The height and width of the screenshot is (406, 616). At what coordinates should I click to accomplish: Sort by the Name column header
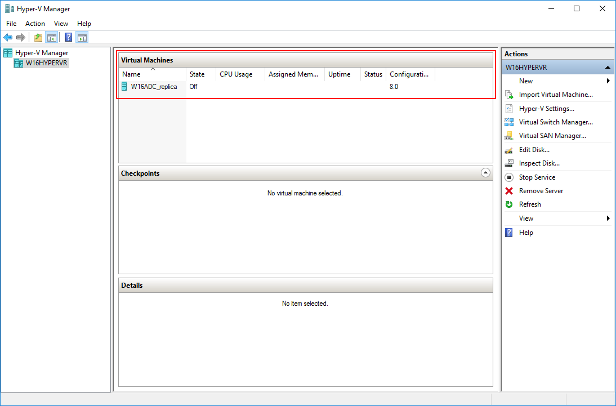[153, 74]
